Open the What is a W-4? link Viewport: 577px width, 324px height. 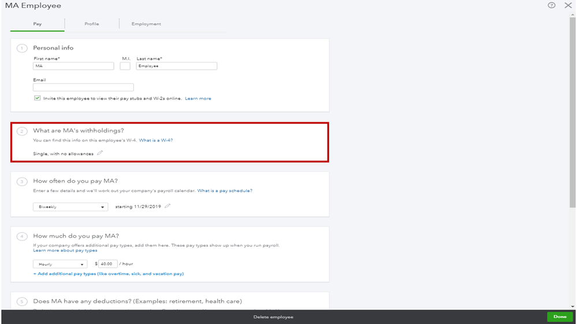point(156,140)
